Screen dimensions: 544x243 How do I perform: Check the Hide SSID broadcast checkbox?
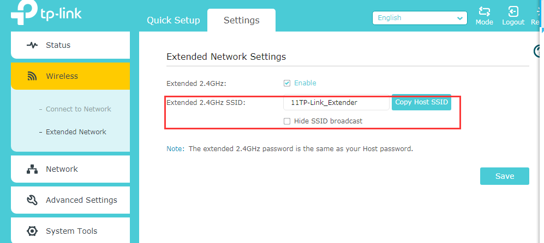(x=287, y=121)
